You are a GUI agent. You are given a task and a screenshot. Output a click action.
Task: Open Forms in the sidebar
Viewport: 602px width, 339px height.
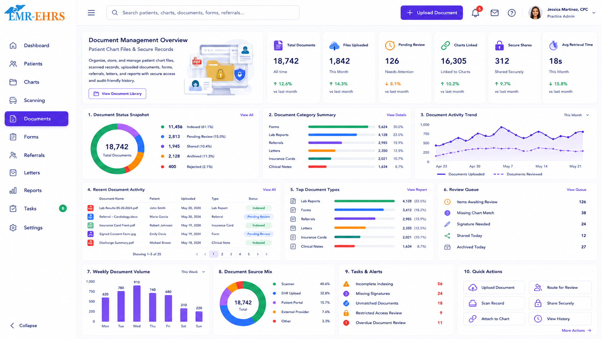pyautogui.click(x=36, y=137)
